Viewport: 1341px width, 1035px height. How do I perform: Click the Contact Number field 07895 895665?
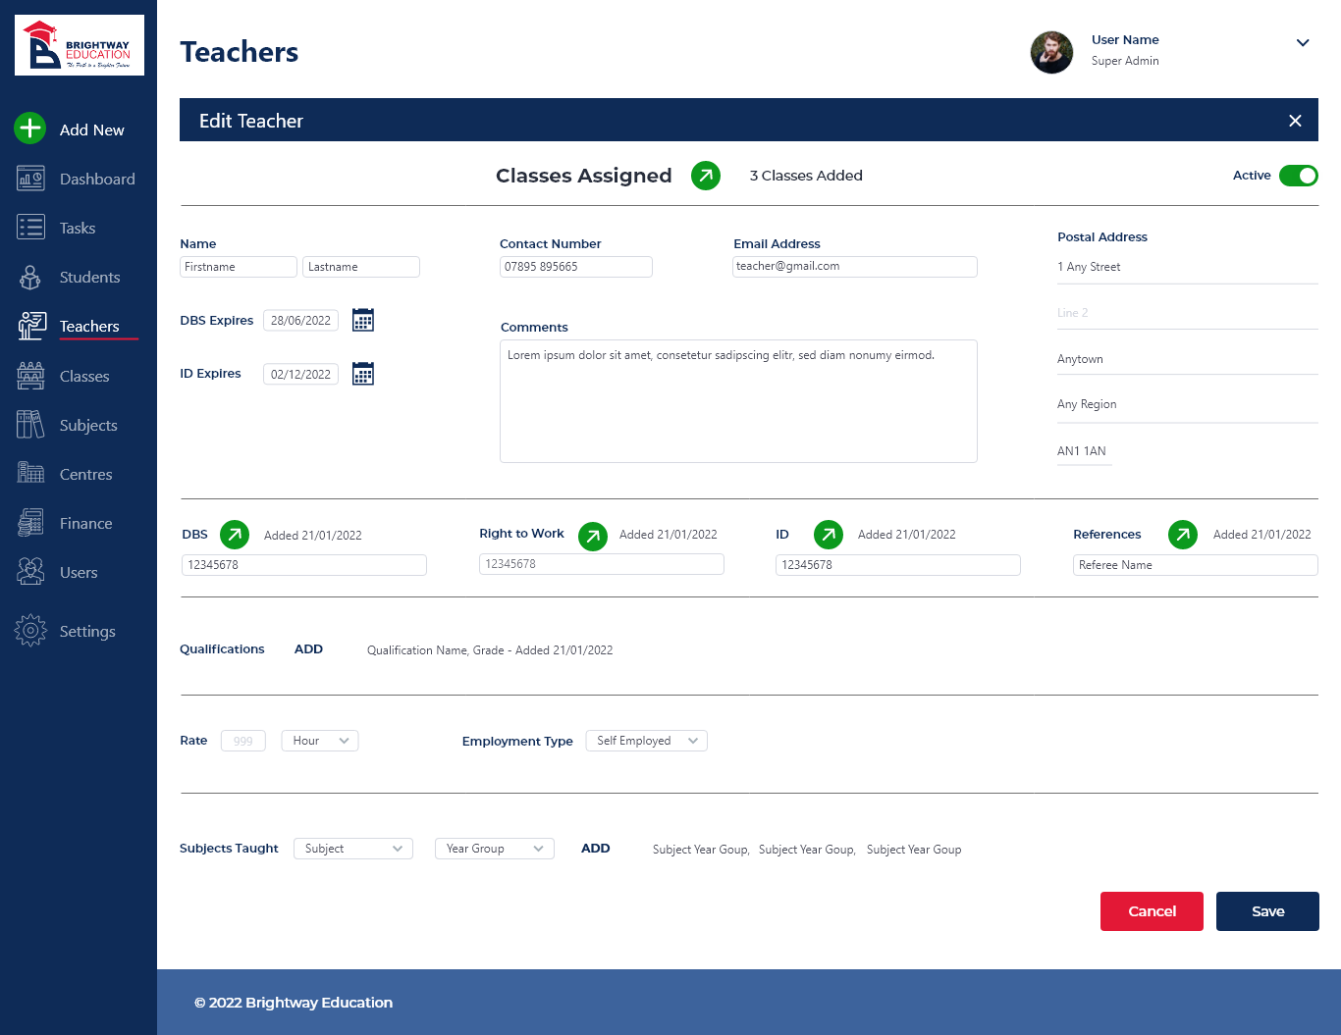(x=576, y=267)
